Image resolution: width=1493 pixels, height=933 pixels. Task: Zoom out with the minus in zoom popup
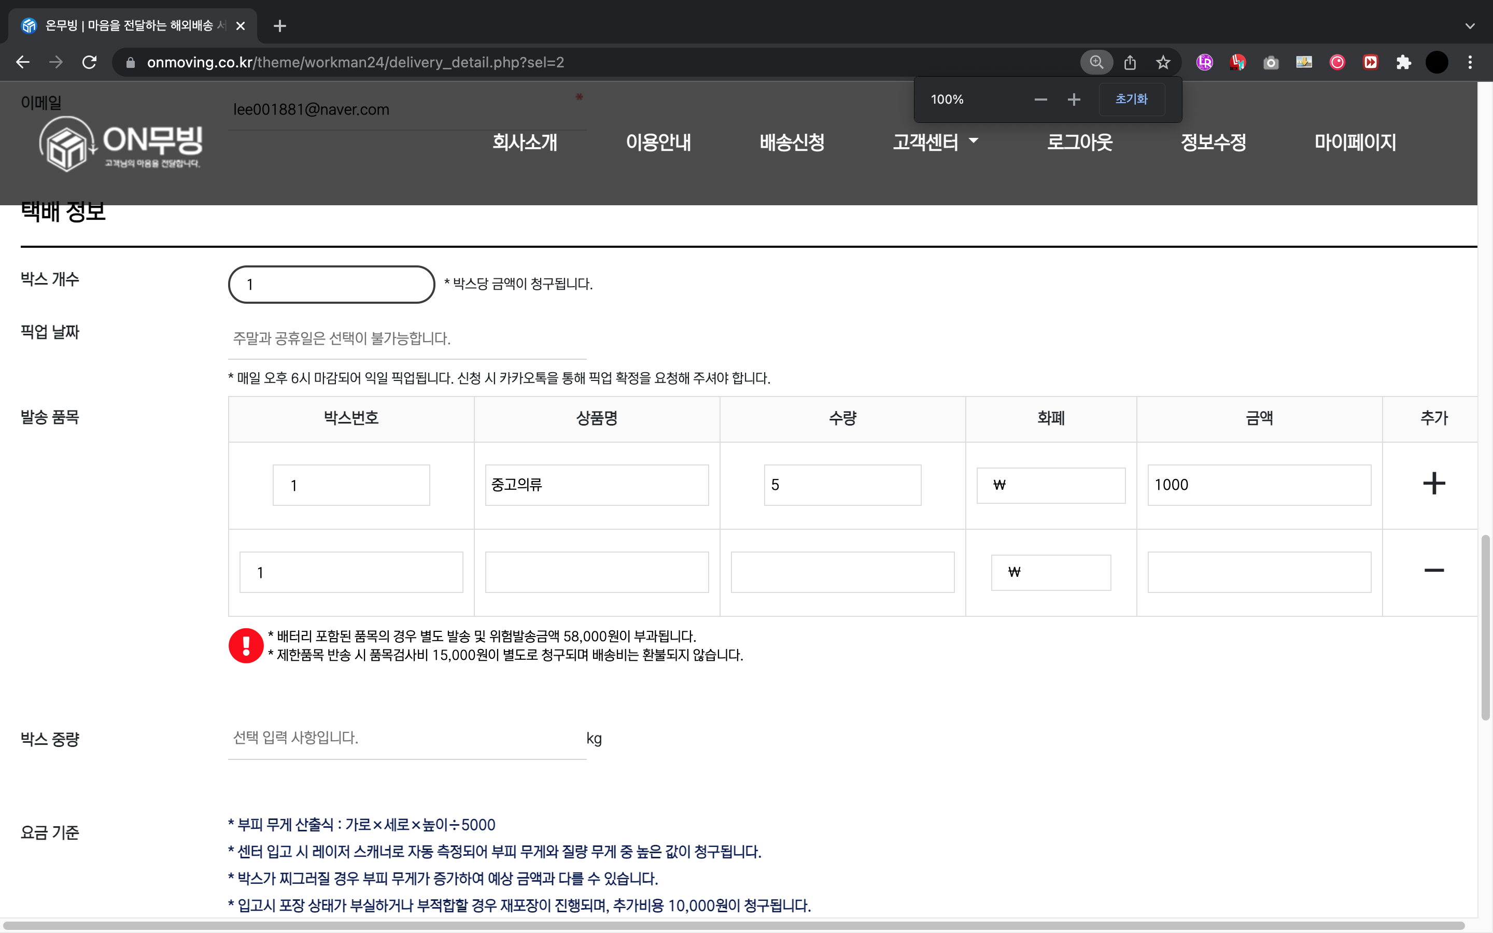pos(1041,100)
